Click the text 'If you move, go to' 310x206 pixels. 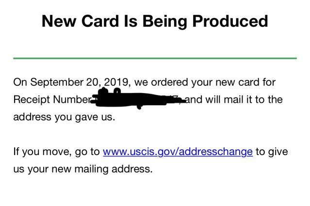click(57, 152)
